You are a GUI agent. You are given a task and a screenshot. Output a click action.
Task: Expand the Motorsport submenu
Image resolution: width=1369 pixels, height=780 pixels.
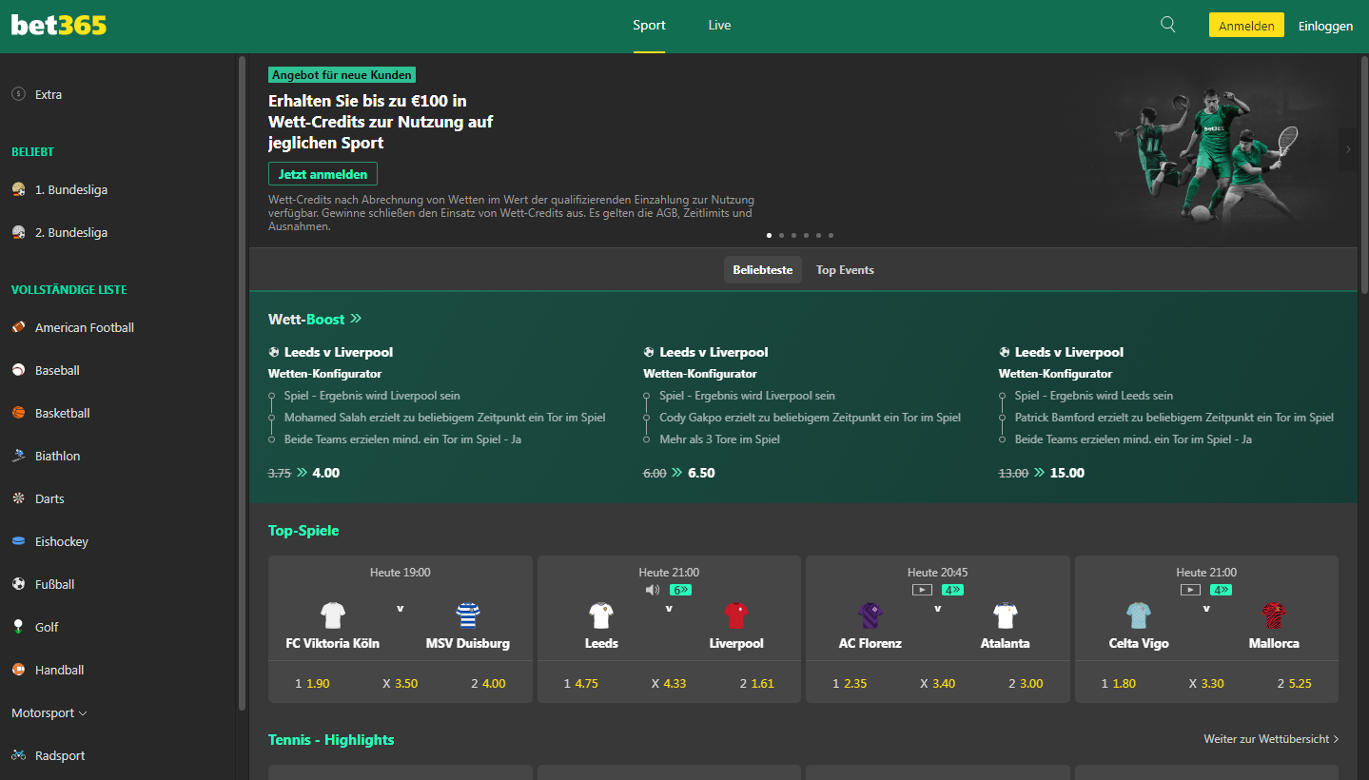click(49, 712)
